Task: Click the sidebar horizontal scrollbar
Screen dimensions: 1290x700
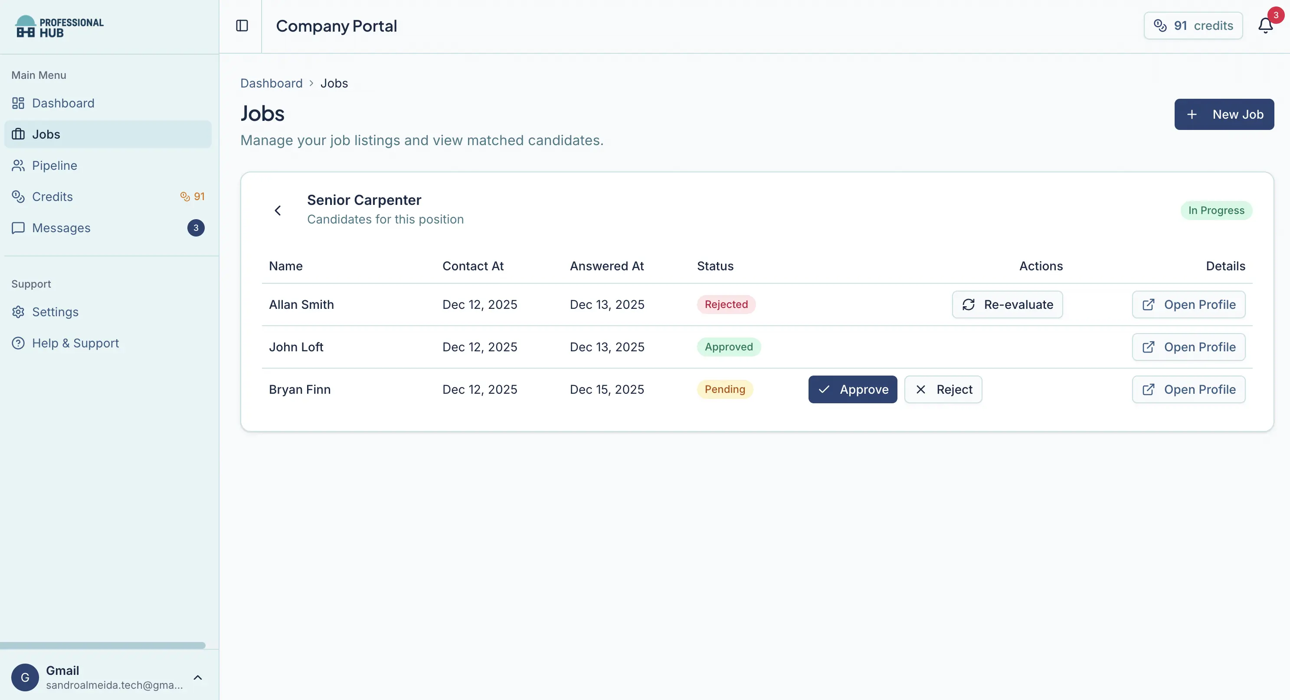Action: click(x=103, y=645)
